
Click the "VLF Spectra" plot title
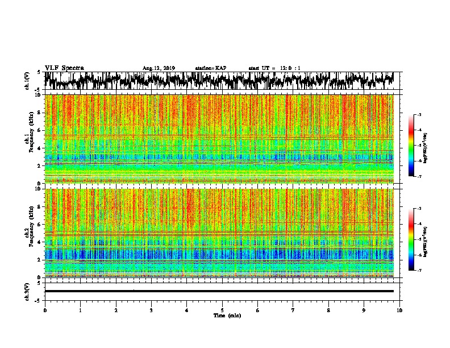(x=64, y=68)
